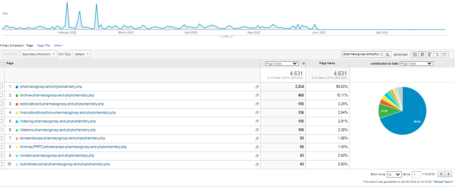Change the Show rows count dropdown
This screenshot has width=455, height=187.
pos(394,174)
